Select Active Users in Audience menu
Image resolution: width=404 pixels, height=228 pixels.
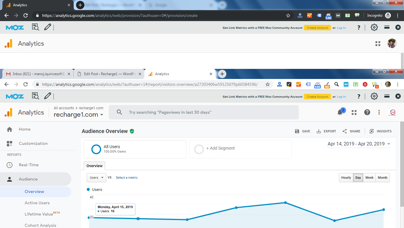pos(37,203)
